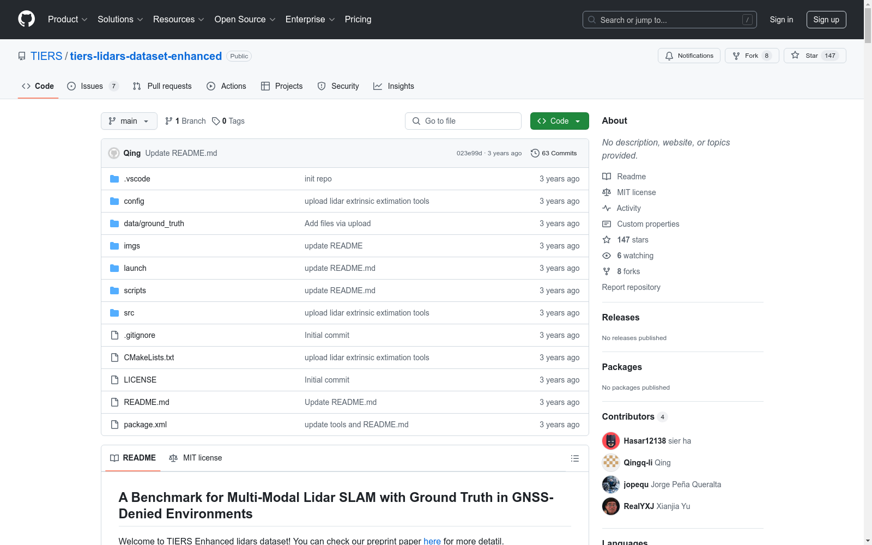Open the 'here' preprint paper link
Viewport: 872px width, 545px height.
tap(432, 541)
